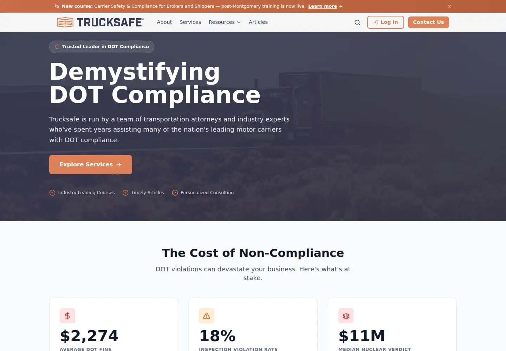
Task: Click the "Timely Articles" text
Action: 148,193
